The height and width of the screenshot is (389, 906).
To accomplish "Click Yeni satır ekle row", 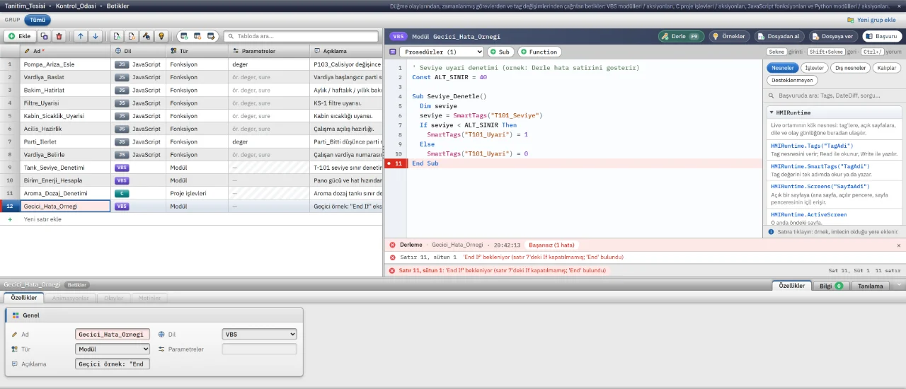I will [x=191, y=219].
